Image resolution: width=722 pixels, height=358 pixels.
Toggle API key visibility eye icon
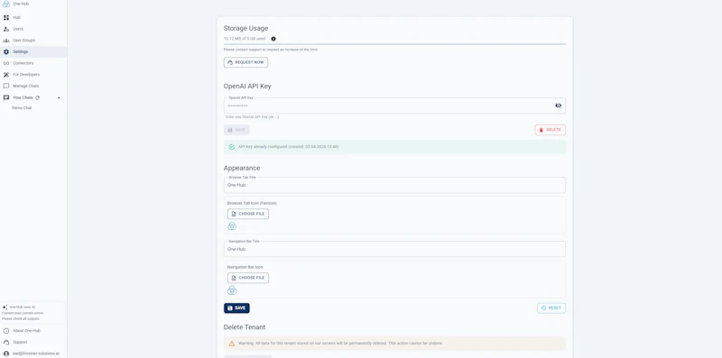click(x=559, y=106)
